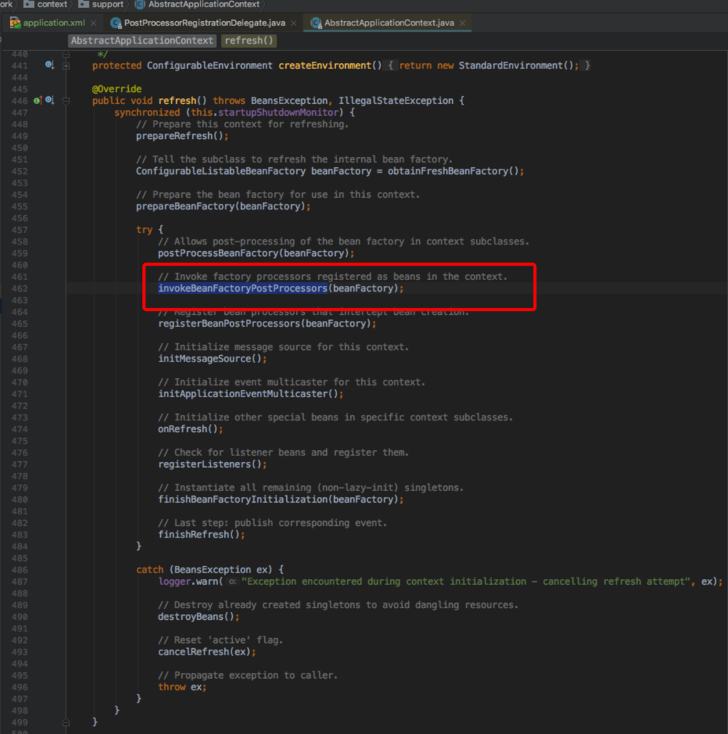The width and height of the screenshot is (728, 734).
Task: Click the comment '// Reset 'active' flag.'
Action: click(x=220, y=640)
